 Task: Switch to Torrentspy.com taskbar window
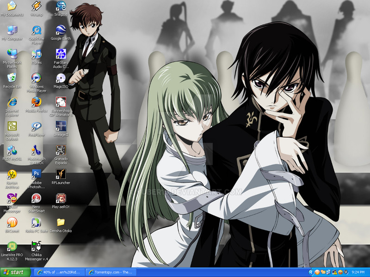(x=111, y=272)
